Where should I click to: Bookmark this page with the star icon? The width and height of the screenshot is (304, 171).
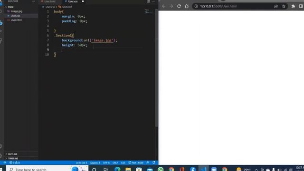[x=284, y=6]
